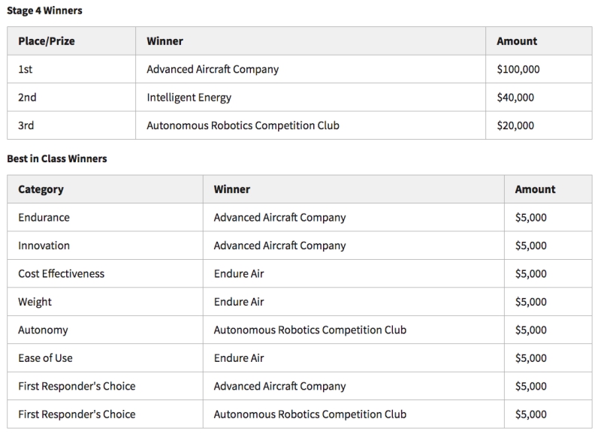Viewport: 601px width, 437px height.
Task: Select the "Intelligent Energy" winner cell
Action: click(x=189, y=98)
